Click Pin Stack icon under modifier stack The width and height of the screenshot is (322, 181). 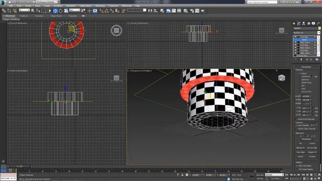pyautogui.click(x=295, y=59)
